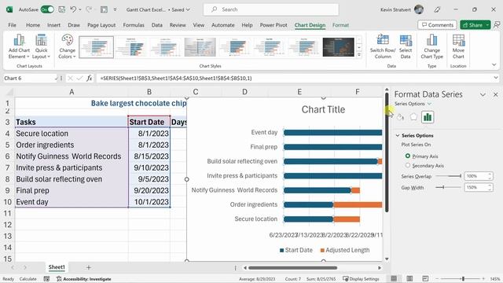Open the File tab
The image size is (503, 283).
pyautogui.click(x=13, y=25)
